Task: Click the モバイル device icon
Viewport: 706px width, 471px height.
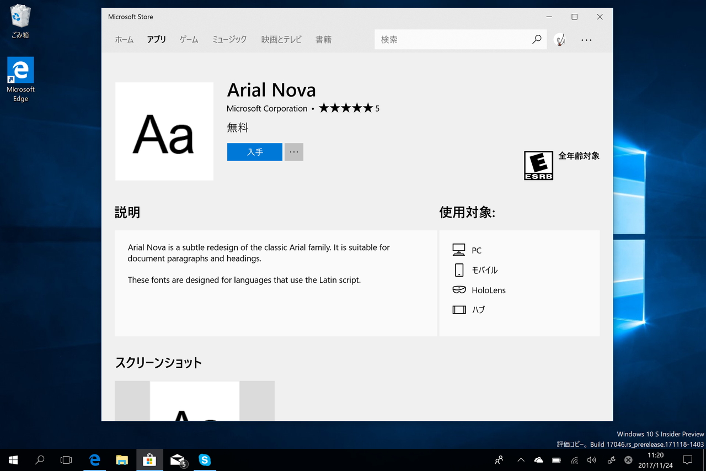Action: tap(459, 269)
